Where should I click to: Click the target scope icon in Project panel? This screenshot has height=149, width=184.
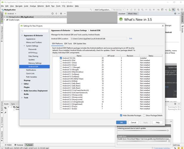tap(53, 14)
